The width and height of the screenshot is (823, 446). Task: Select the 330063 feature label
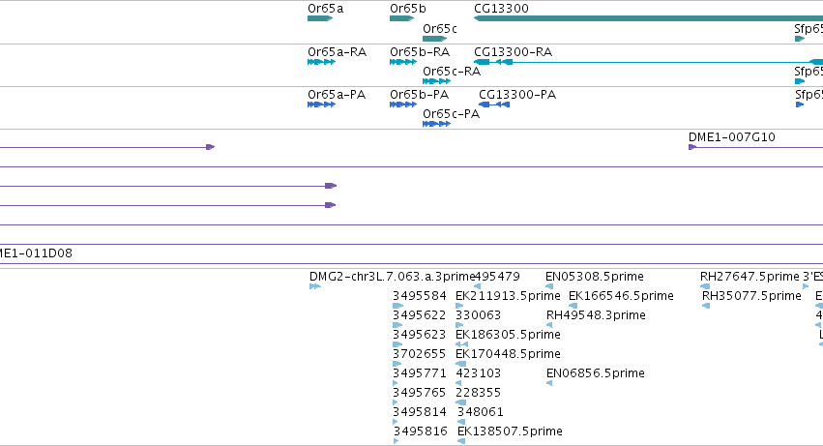pos(478,315)
